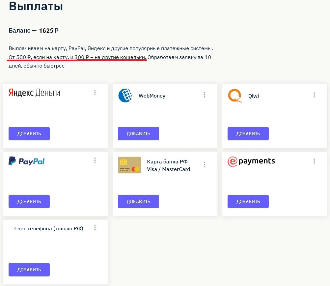
Task: Click the ePayments logo
Action: [251, 161]
